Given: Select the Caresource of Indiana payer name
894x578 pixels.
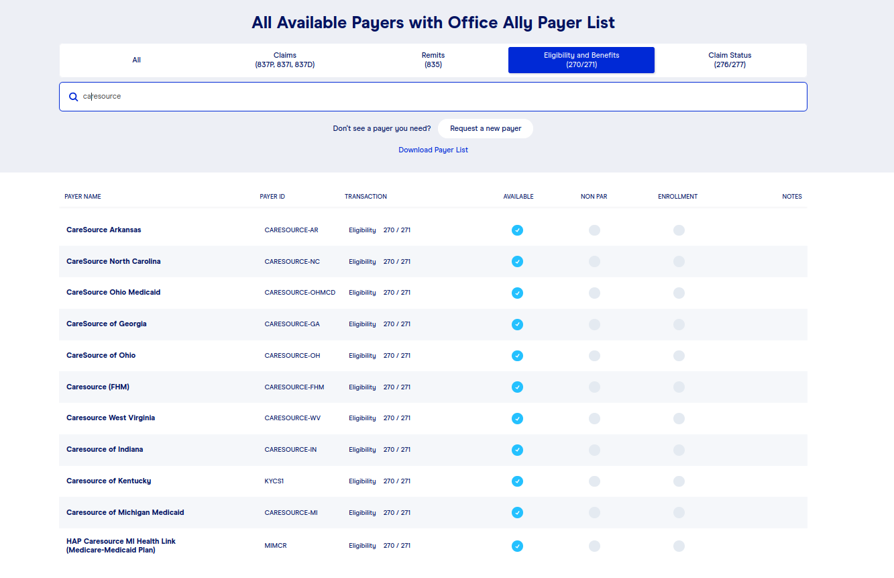Looking at the screenshot, I should pyautogui.click(x=105, y=450).
